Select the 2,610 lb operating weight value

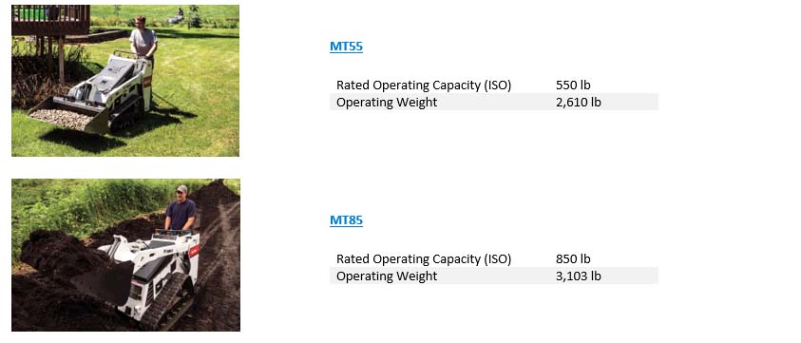point(579,103)
